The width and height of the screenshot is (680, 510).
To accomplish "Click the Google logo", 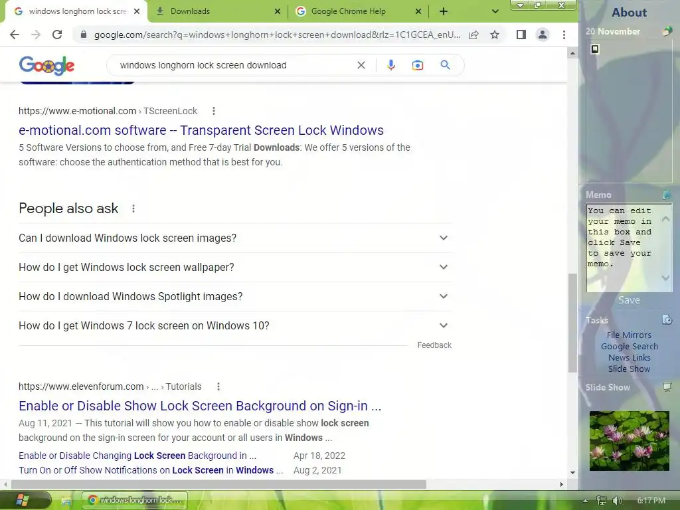I will [47, 66].
